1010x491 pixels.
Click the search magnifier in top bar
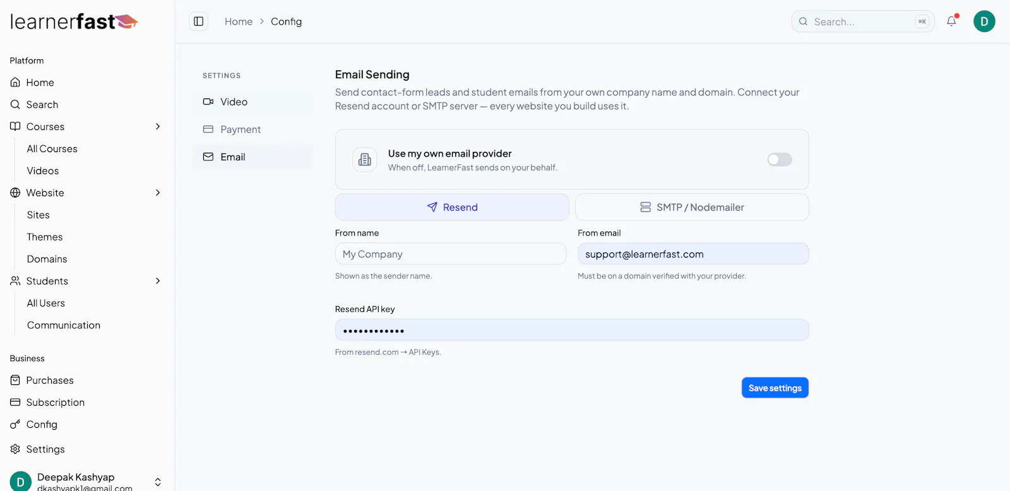click(x=803, y=21)
